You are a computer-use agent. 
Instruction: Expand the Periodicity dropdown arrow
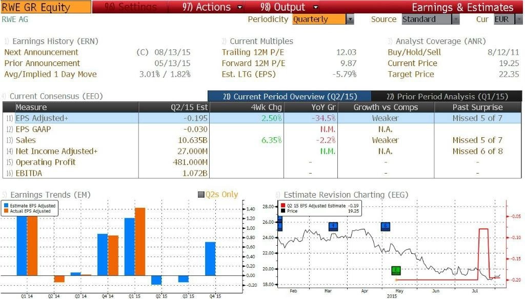click(x=350, y=19)
